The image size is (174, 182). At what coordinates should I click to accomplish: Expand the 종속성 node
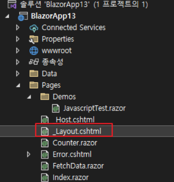coord(18,62)
